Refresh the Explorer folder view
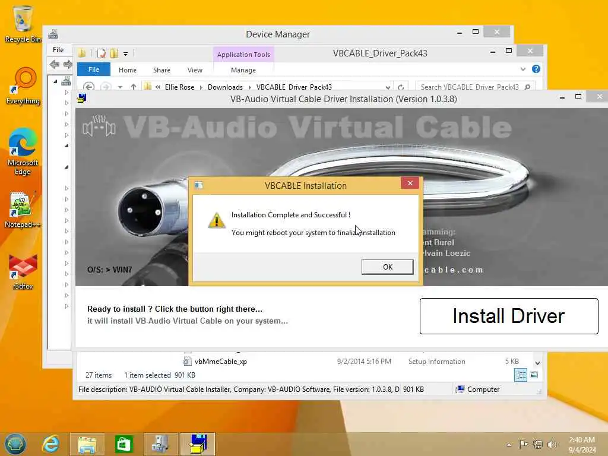608x456 pixels. click(x=401, y=87)
